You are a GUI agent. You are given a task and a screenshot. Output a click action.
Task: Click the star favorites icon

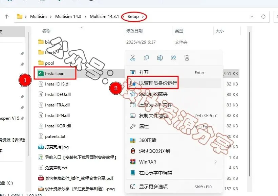point(133,94)
